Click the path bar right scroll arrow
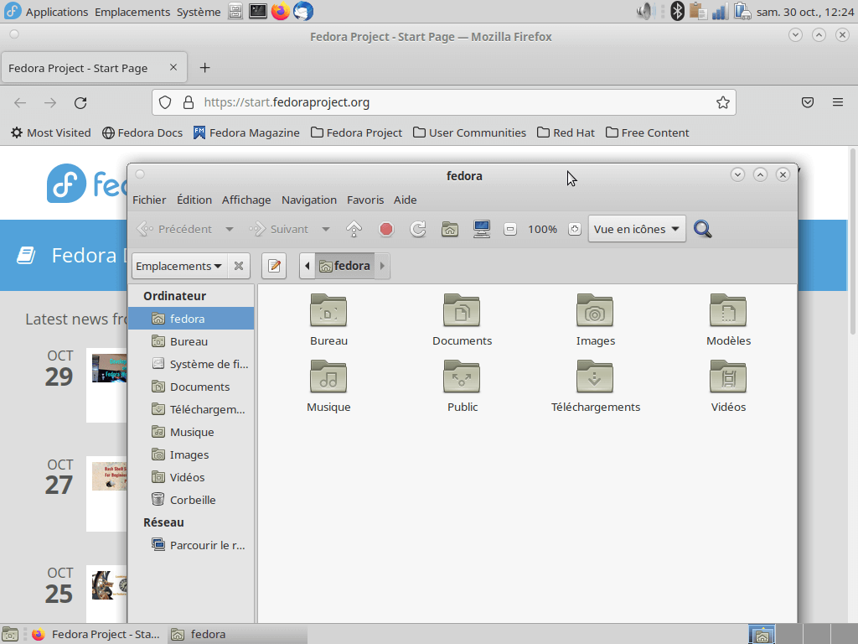This screenshot has height=644, width=858. [x=382, y=266]
